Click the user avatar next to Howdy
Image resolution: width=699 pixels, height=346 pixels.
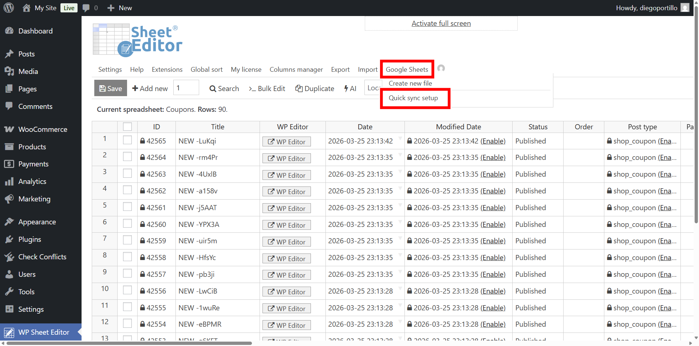tap(685, 8)
